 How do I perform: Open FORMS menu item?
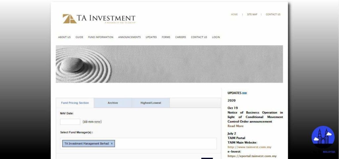coord(166,37)
